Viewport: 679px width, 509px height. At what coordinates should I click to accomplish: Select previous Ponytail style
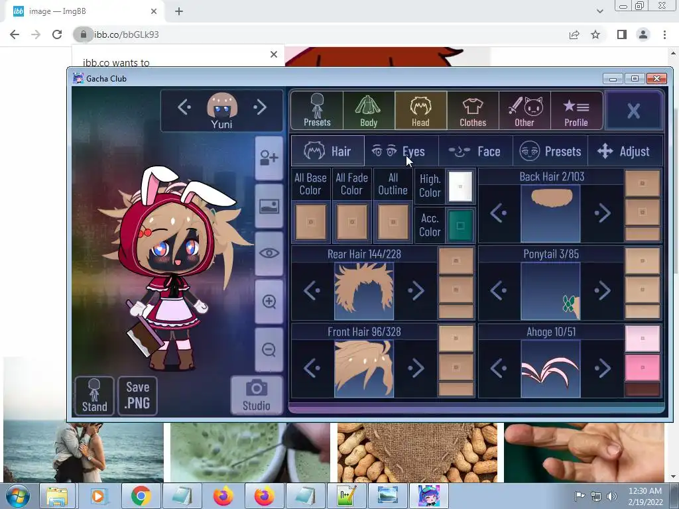coord(499,291)
